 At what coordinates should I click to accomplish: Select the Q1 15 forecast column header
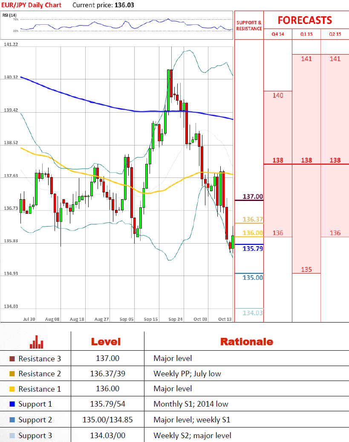pyautogui.click(x=306, y=34)
